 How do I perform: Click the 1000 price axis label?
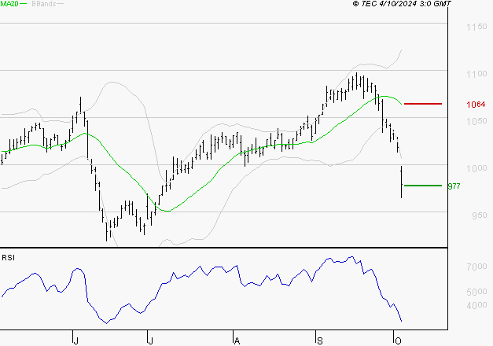point(476,168)
